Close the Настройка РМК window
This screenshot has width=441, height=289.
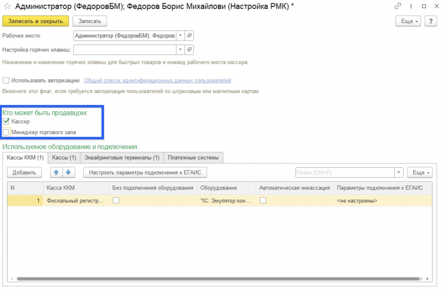click(x=436, y=6)
